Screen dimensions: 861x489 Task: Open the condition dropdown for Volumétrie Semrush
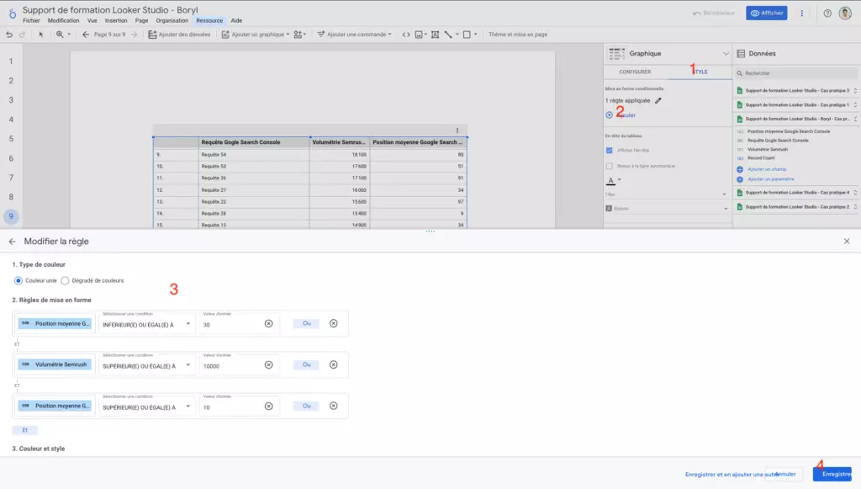pyautogui.click(x=146, y=366)
